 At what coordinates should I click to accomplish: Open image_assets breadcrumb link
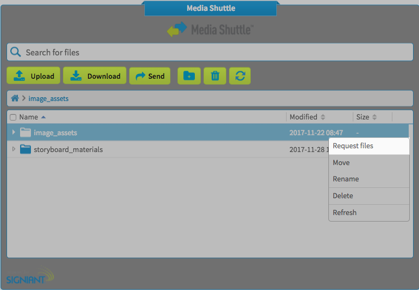pyautogui.click(x=48, y=99)
